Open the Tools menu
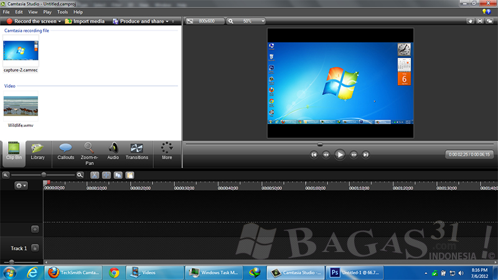The image size is (498, 280). 62,12
